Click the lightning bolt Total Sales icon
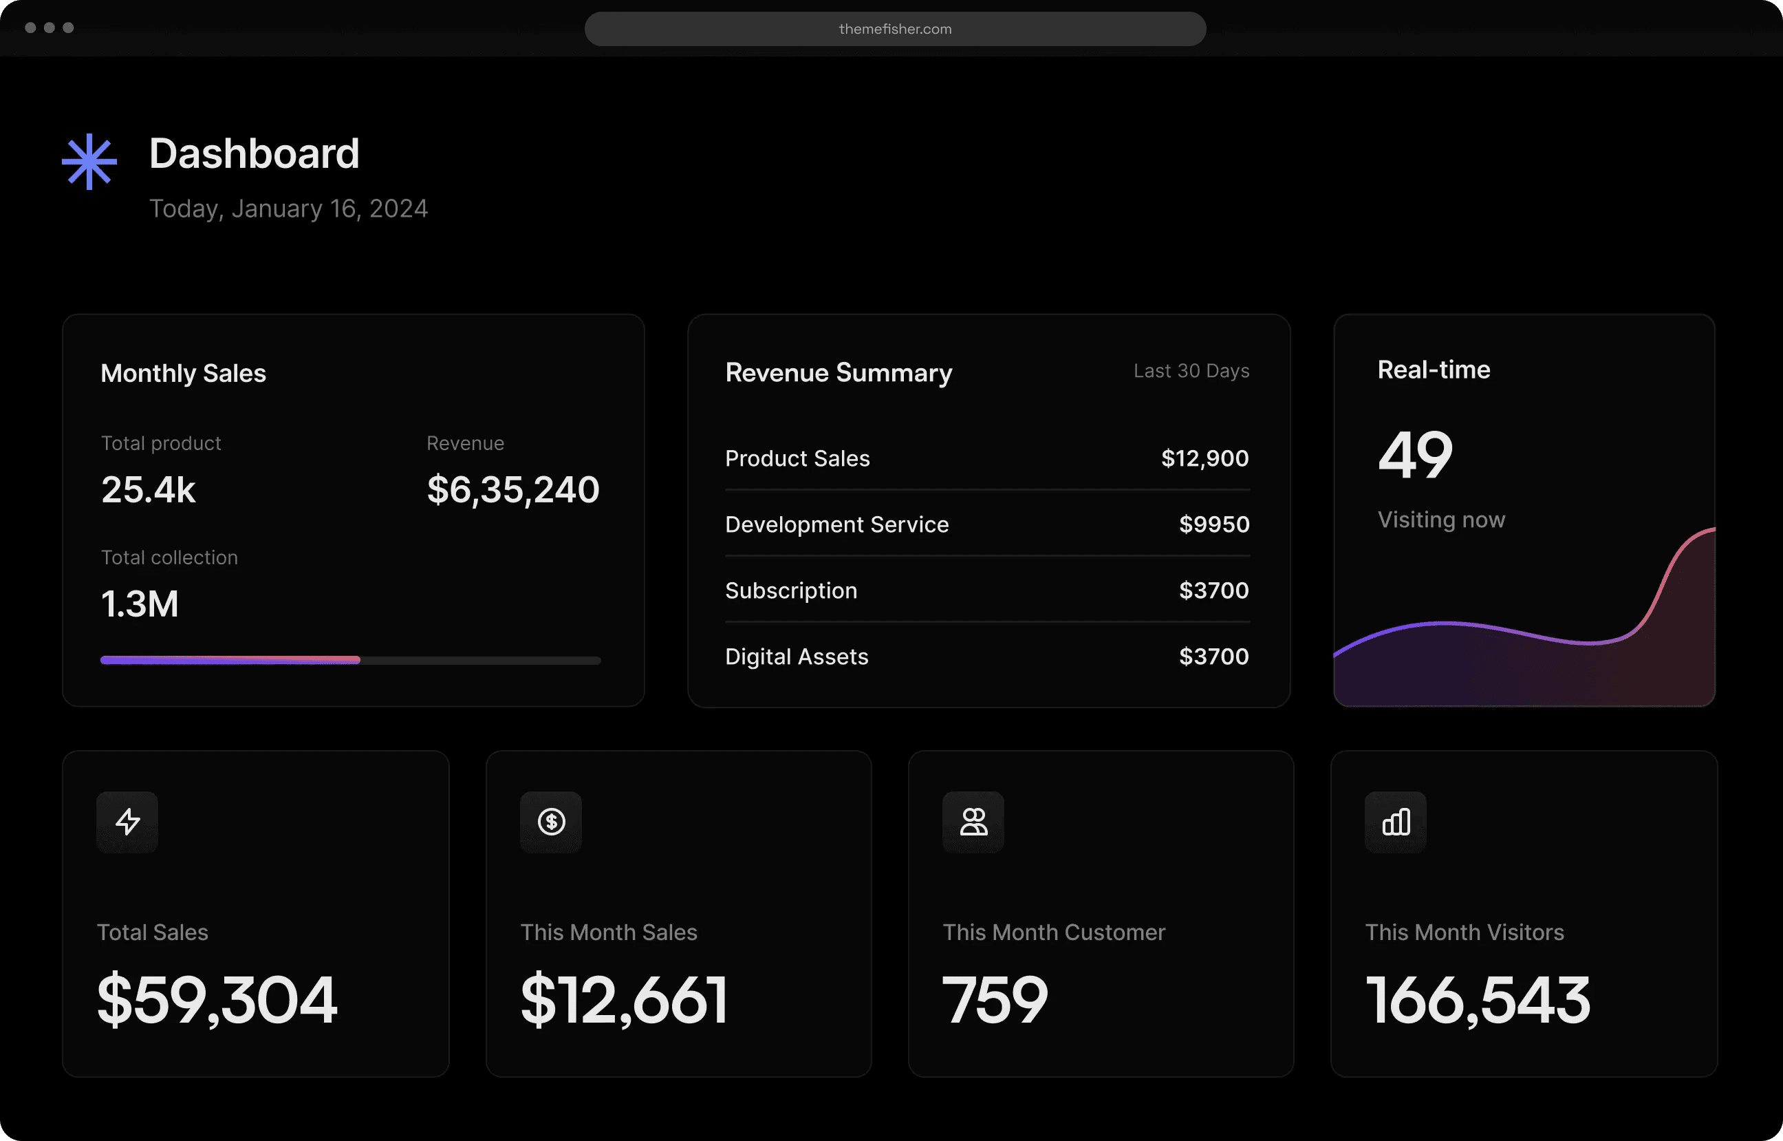Image resolution: width=1783 pixels, height=1141 pixels. 127,822
